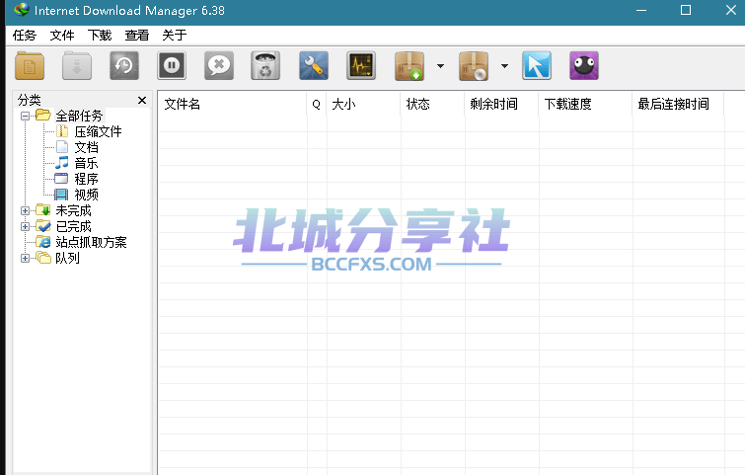This screenshot has height=475, width=745.
Task: Open the 下载 menu
Action: pos(100,35)
